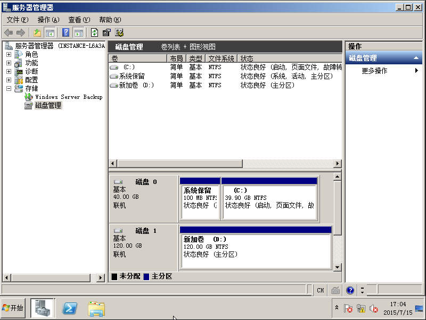Expand the 配置 tree node
The height and width of the screenshot is (320, 426).
(x=9, y=80)
